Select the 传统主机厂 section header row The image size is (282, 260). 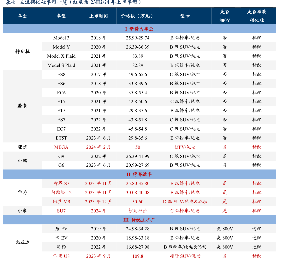tap(139, 220)
